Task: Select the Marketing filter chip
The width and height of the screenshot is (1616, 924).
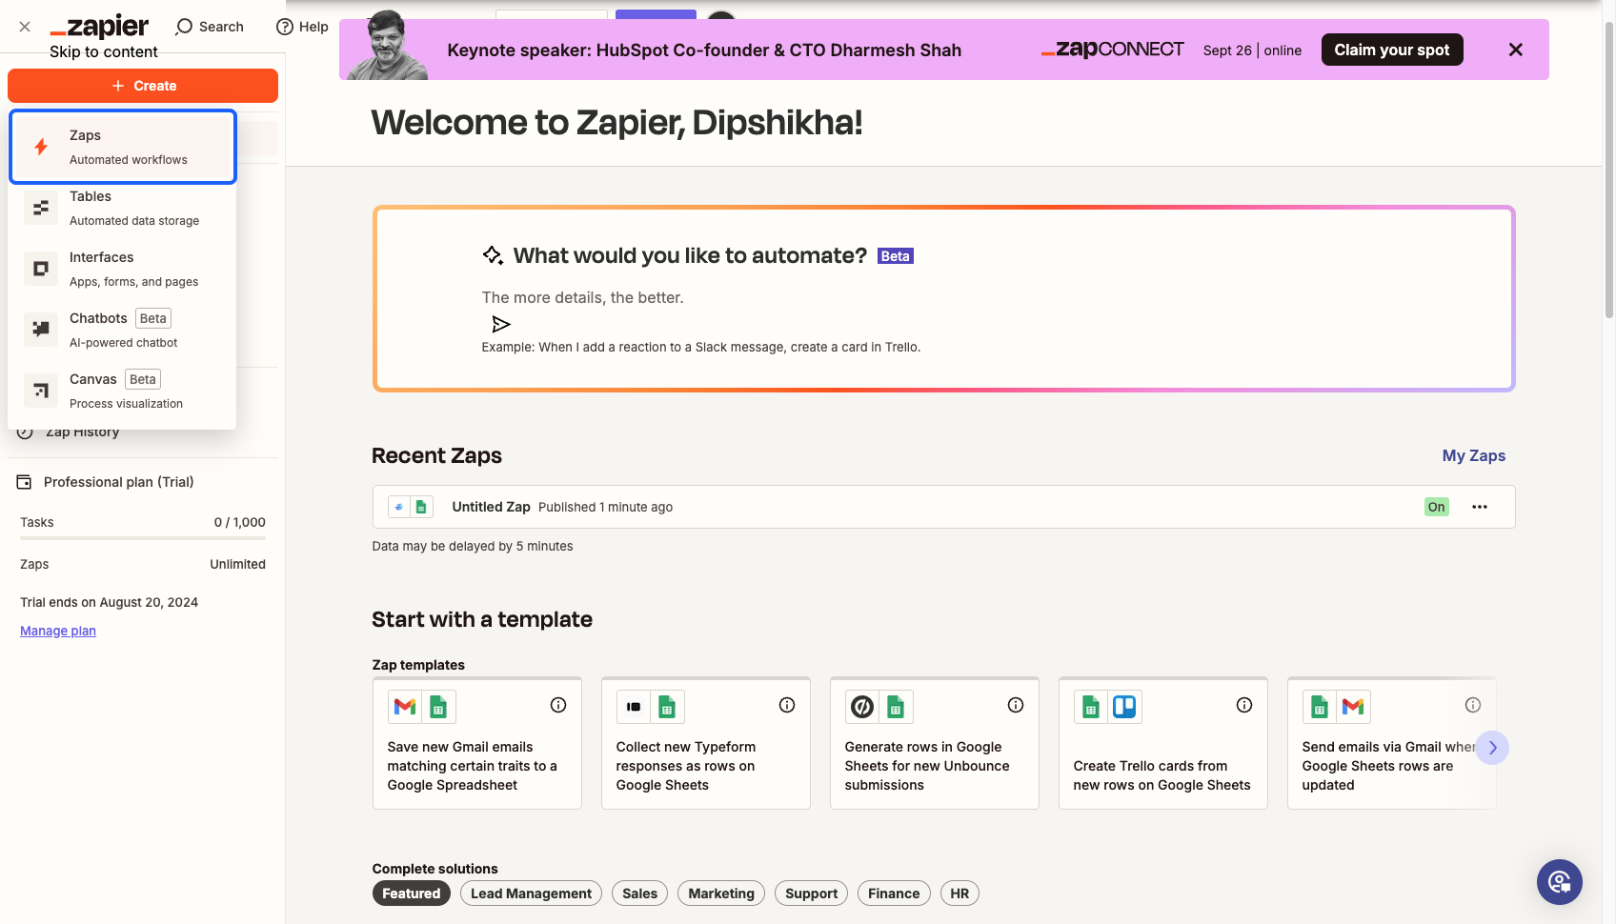Action: pyautogui.click(x=721, y=894)
